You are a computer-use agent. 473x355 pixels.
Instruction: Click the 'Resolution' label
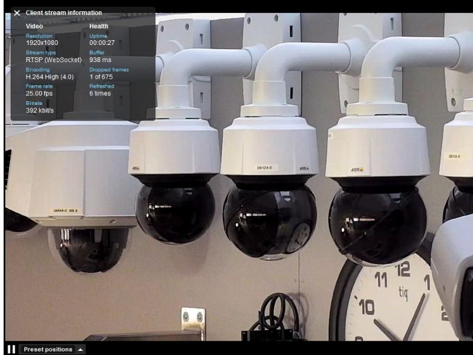pos(39,36)
